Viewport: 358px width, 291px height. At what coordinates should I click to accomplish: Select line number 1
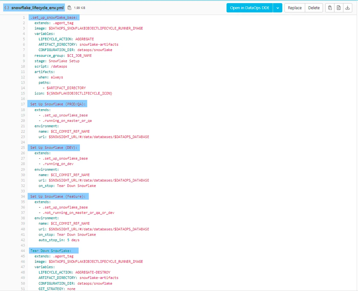(x=24, y=18)
